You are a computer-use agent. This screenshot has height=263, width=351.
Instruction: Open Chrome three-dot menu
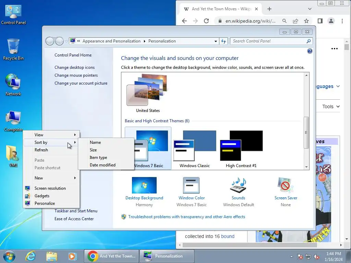(x=342, y=21)
